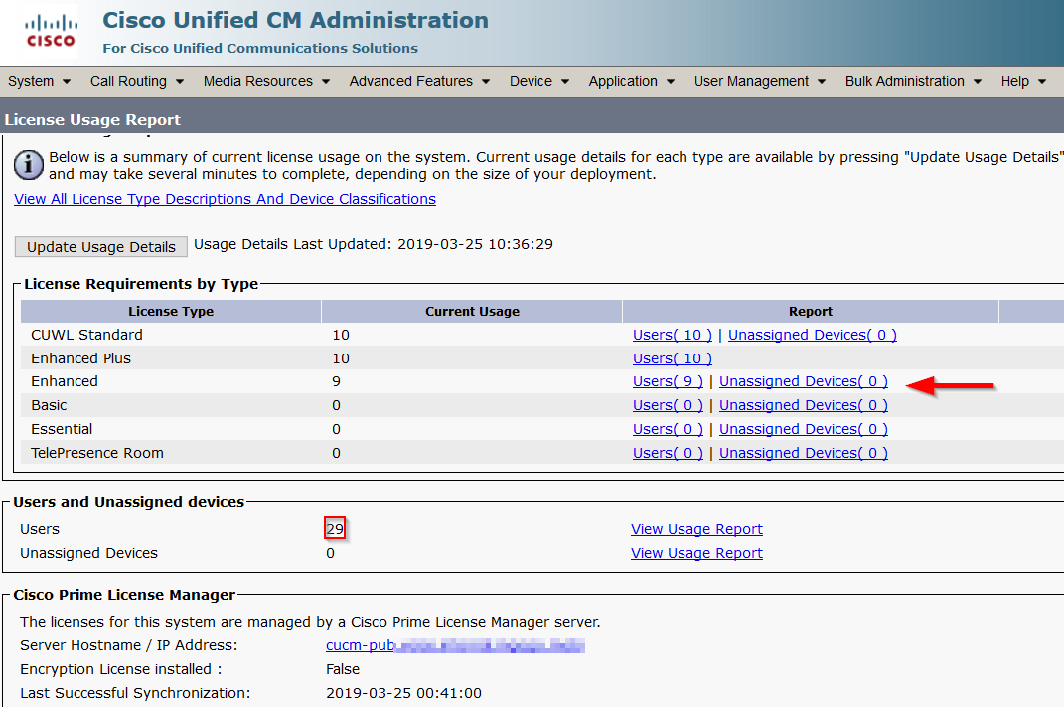Click the Cisco logo in the header
This screenshot has width=1064, height=707.
(x=51, y=31)
